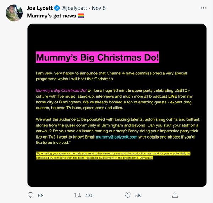Click the reply speech bubble icon
The width and height of the screenshot is (213, 203).
pos(31,195)
